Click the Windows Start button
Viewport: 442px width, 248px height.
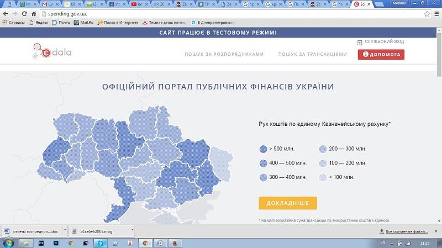point(8,242)
